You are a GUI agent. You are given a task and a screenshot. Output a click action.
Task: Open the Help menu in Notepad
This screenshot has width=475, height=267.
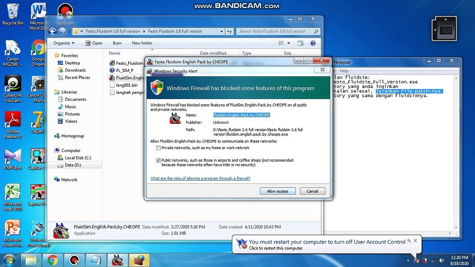pos(344,71)
